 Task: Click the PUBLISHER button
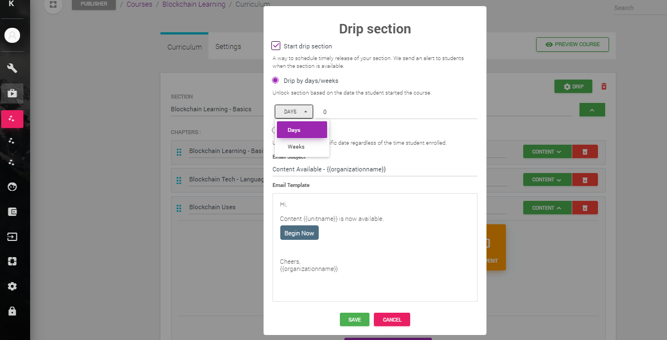(94, 4)
